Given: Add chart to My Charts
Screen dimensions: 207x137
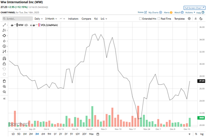Looking at the screenshot, I should tap(155, 12).
